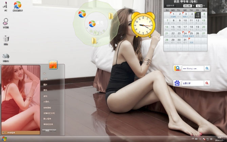The width and height of the screenshot is (227, 142).
Task: Click the colorful logo at the round widget's upper left
Action: [82, 14]
